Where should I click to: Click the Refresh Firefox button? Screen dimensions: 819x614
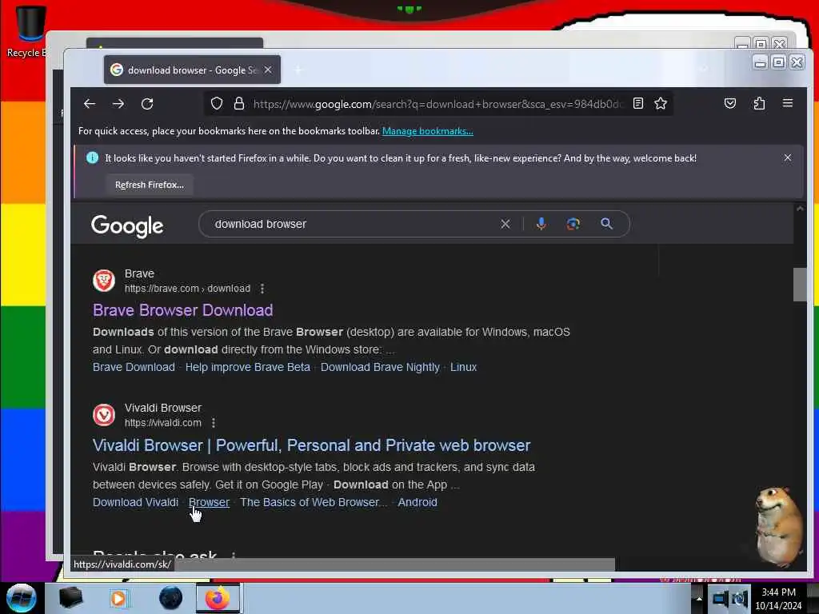coord(150,185)
